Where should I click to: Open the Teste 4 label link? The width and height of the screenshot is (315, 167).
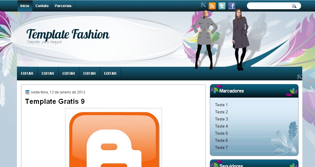(x=221, y=126)
